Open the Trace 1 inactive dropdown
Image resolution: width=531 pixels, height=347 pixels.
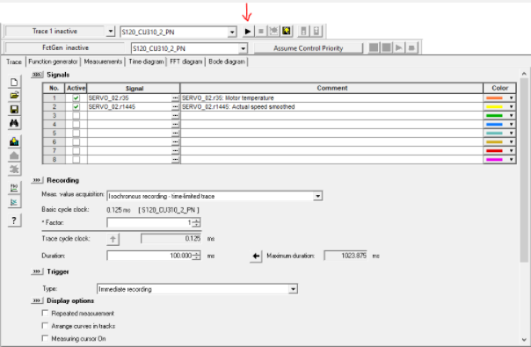(x=111, y=32)
